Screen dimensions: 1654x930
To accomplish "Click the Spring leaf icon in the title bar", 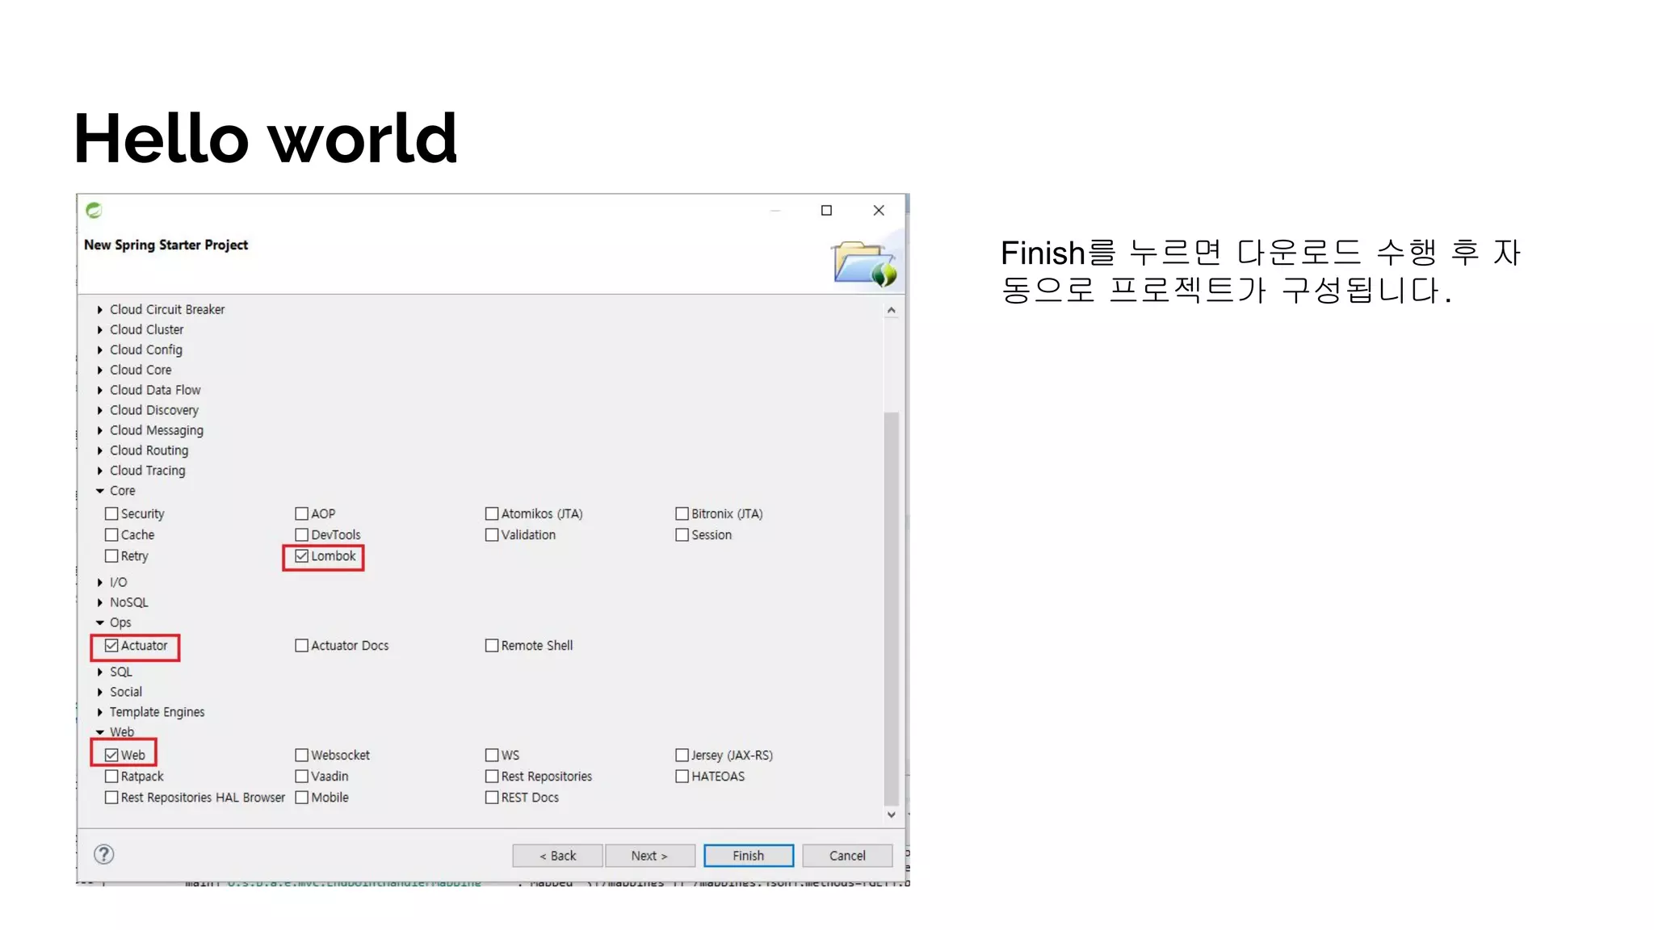I will click(x=94, y=211).
